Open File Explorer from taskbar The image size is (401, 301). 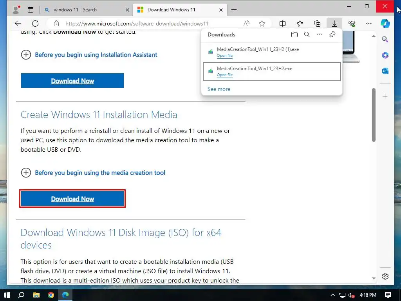click(x=36, y=295)
